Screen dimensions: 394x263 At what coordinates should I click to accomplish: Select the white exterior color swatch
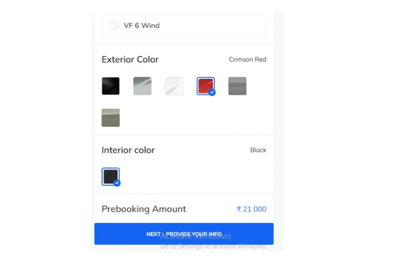pyautogui.click(x=174, y=86)
